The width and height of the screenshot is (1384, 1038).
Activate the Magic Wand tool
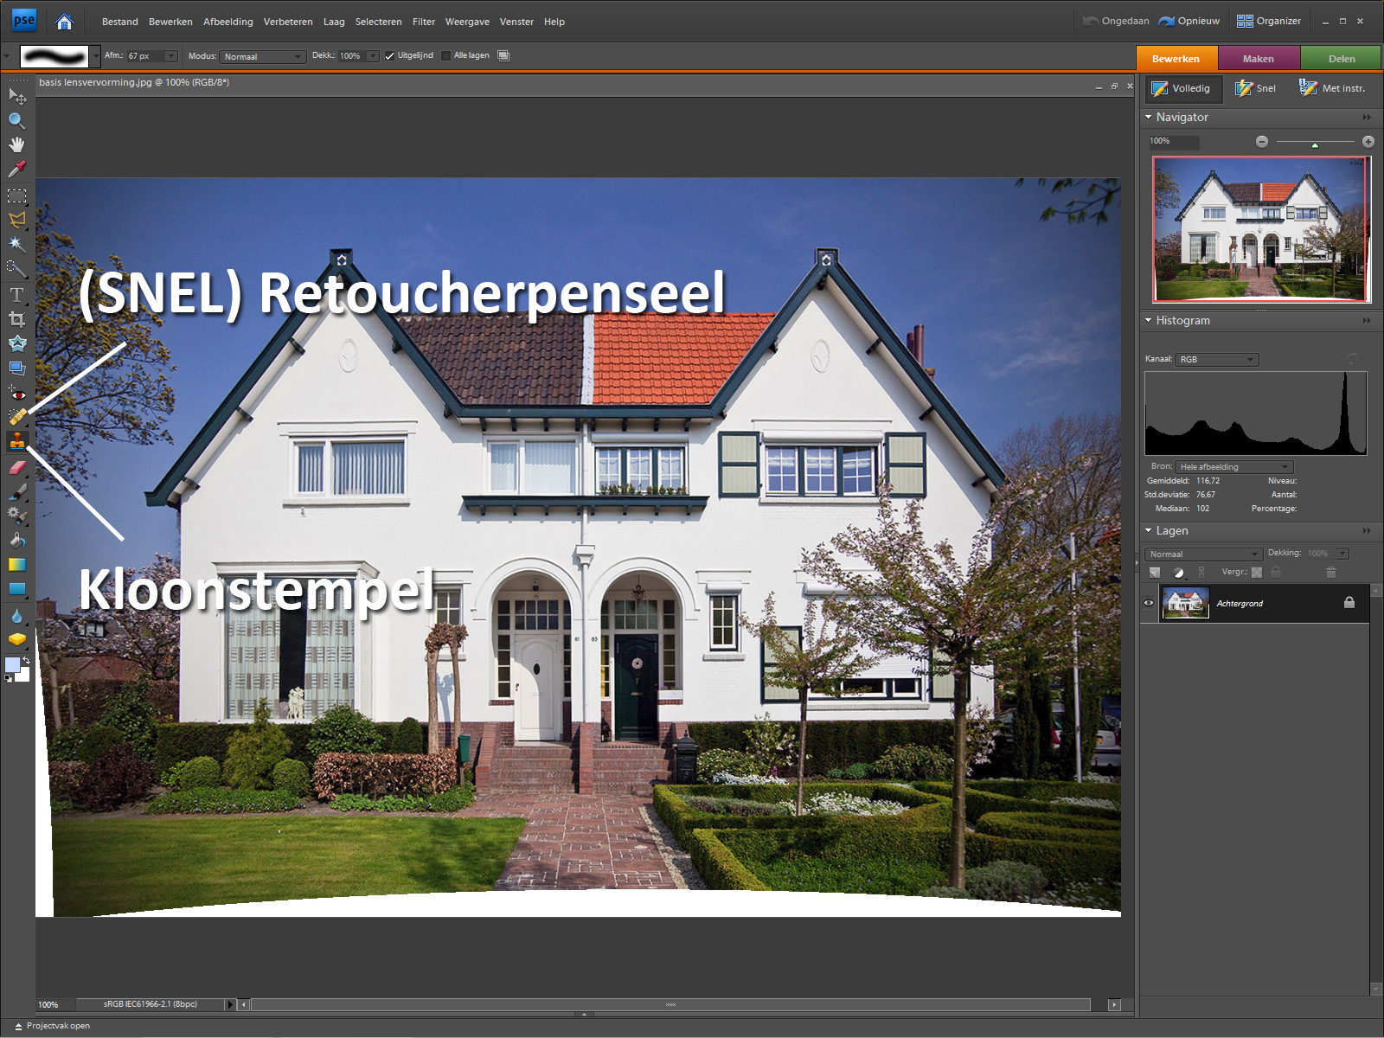16,244
